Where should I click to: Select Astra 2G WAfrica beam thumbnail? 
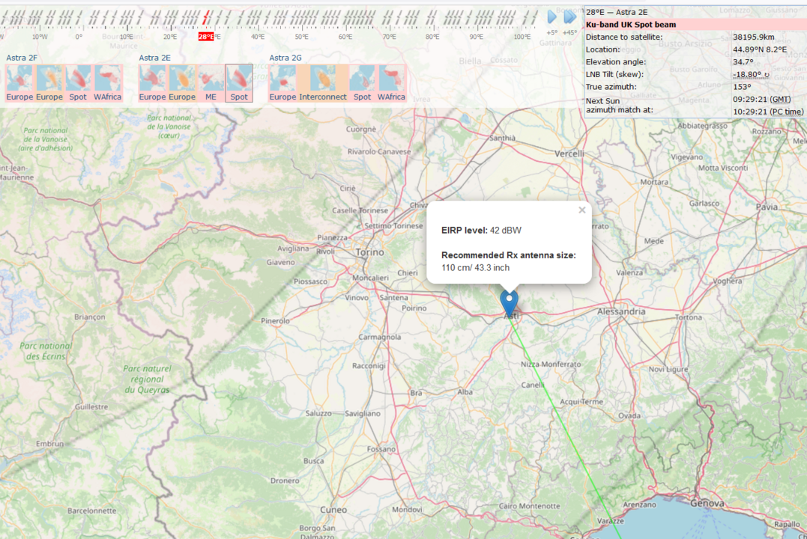tap(391, 82)
